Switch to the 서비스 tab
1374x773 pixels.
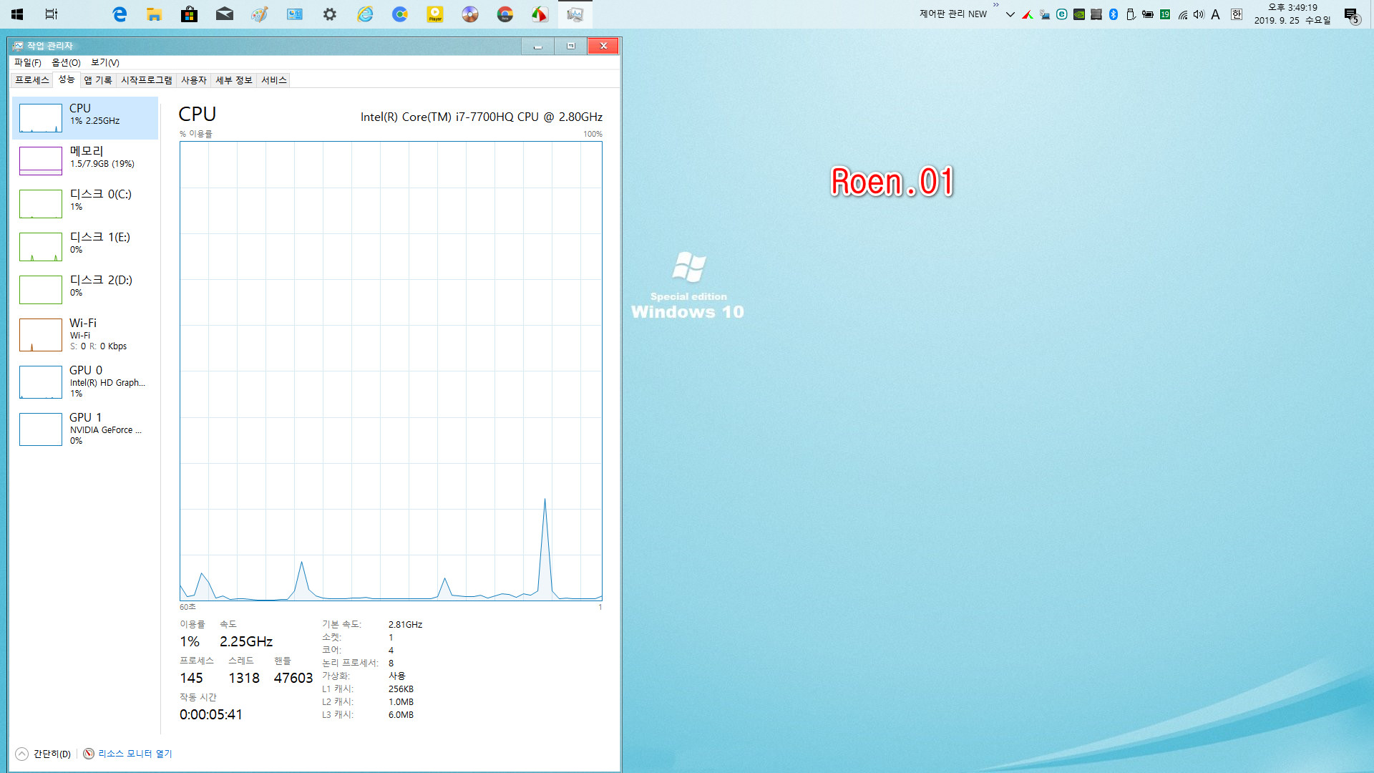[x=274, y=80]
